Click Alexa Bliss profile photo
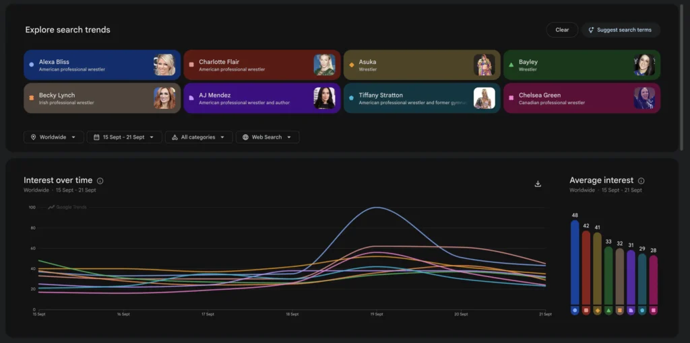The width and height of the screenshot is (690, 343). (164, 65)
